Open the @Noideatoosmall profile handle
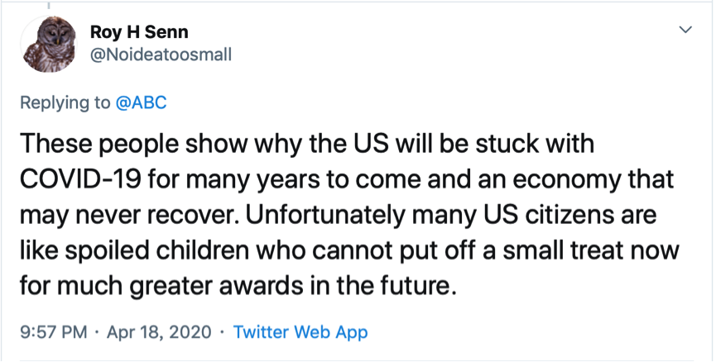Screen dimensions: 716x362 160,55
